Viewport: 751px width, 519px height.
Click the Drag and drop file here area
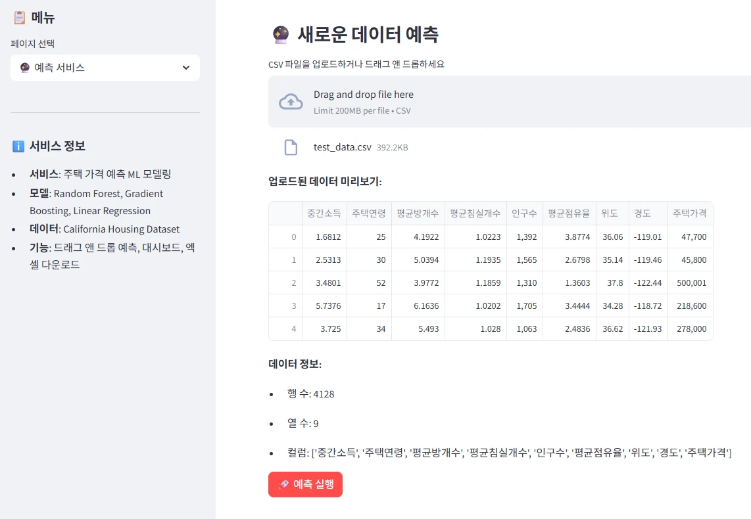tap(510, 101)
